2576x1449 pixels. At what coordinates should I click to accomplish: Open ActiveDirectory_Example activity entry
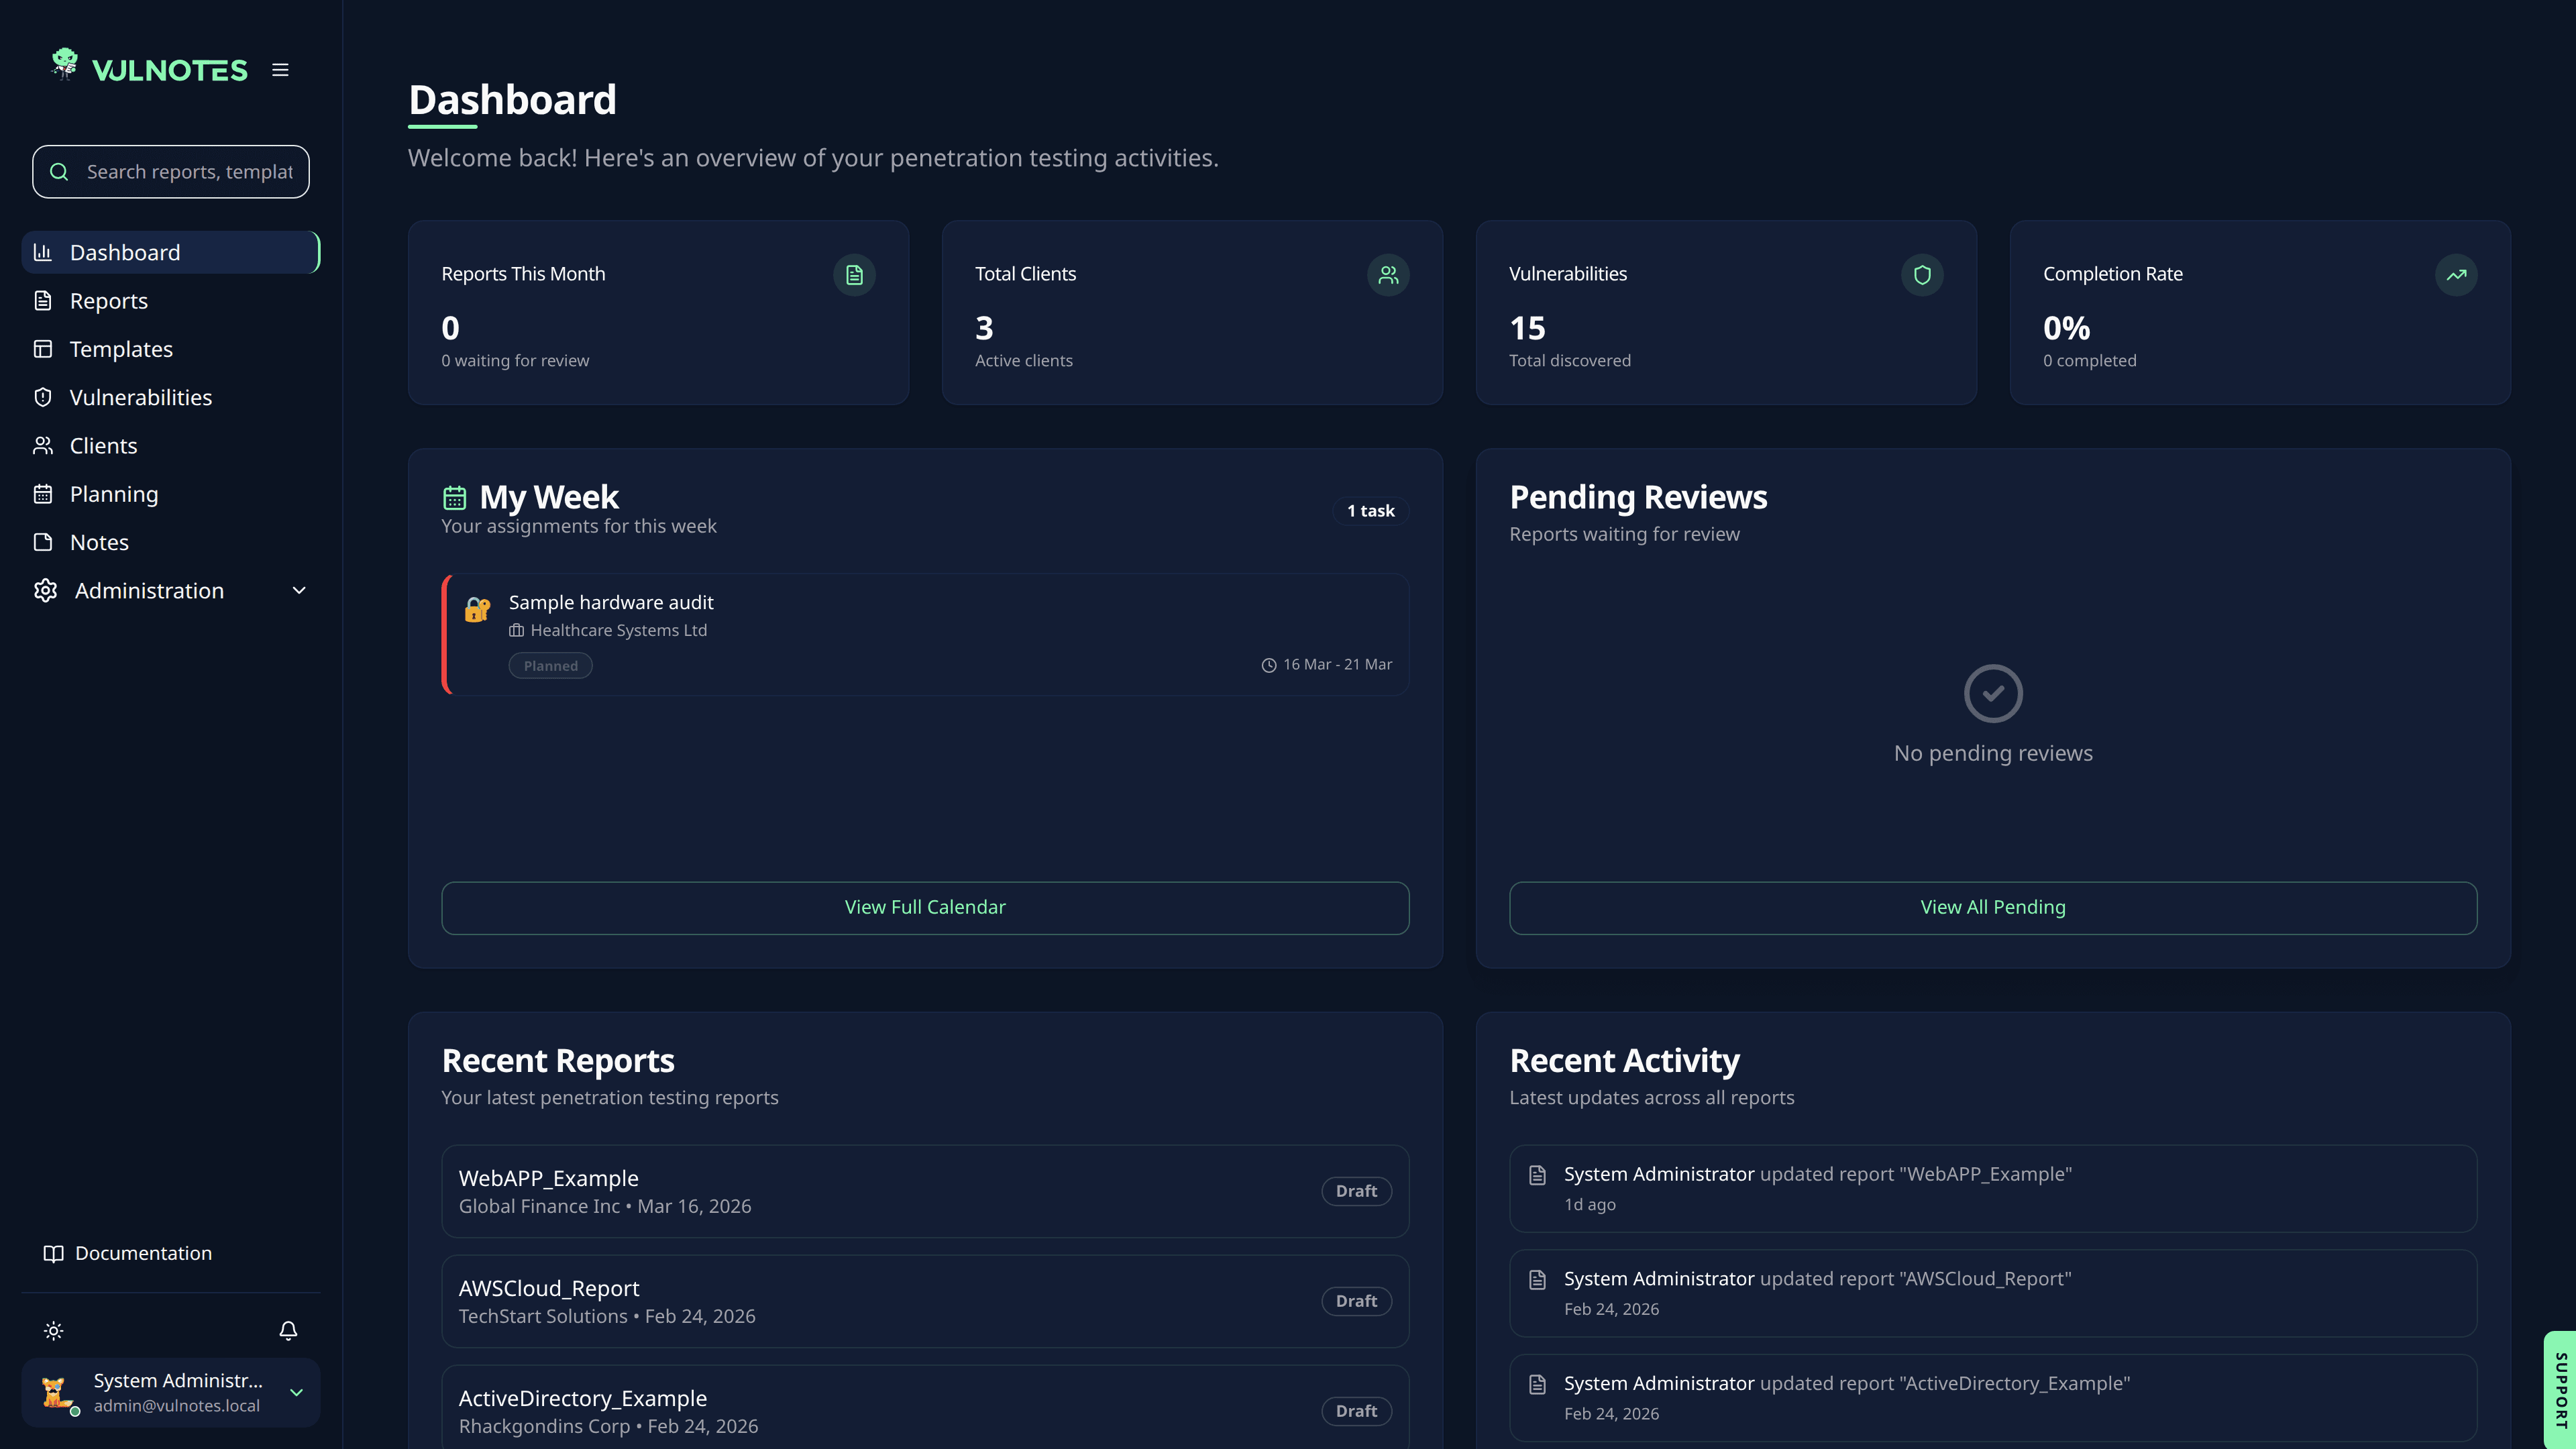[x=1993, y=1399]
